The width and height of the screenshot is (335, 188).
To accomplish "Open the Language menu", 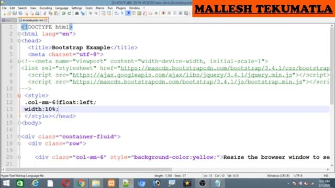I will click(x=62, y=8).
